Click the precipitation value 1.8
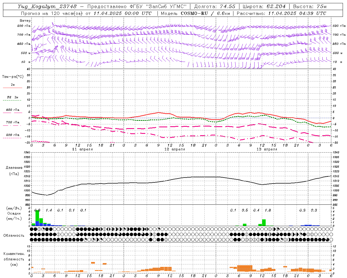The image size is (347, 278). 268,210
